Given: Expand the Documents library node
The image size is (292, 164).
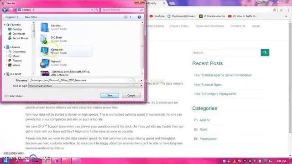Looking at the screenshot, I should pyautogui.click(x=6, y=51).
